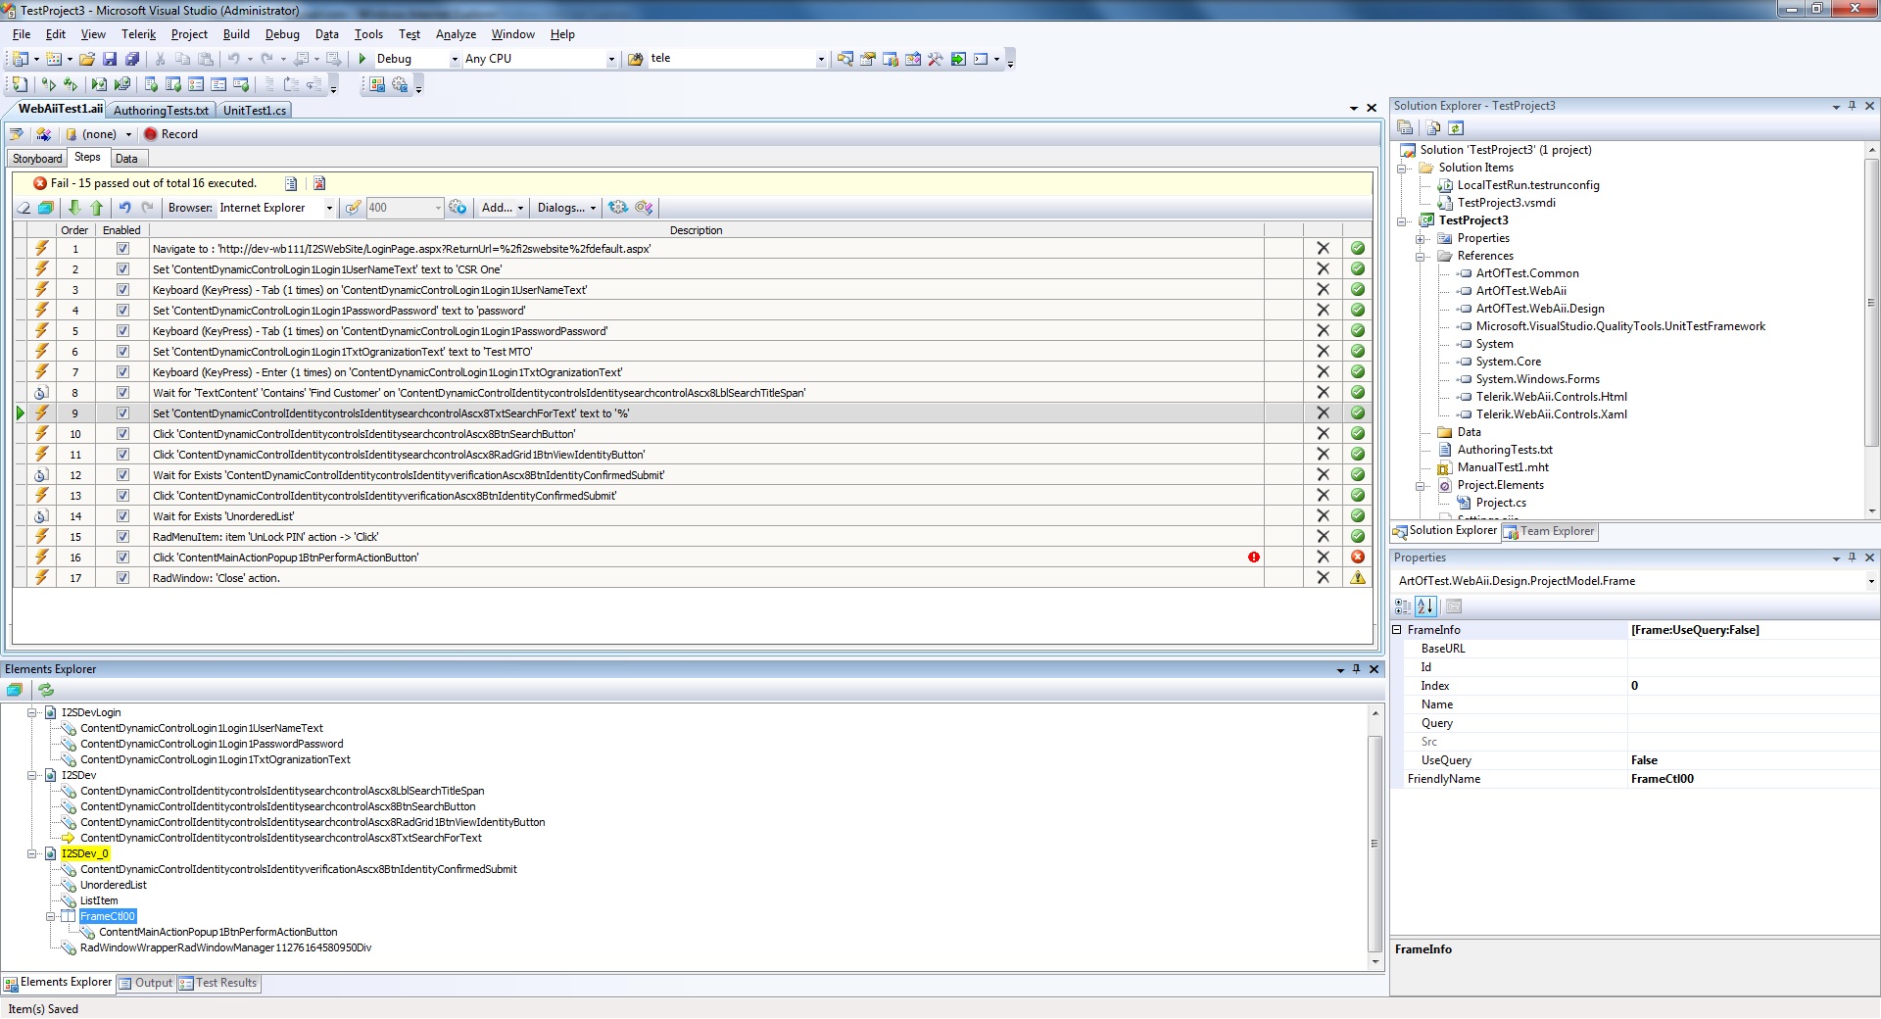
Task: Click the alphabetical sort icon in Properties
Action: 1425,607
